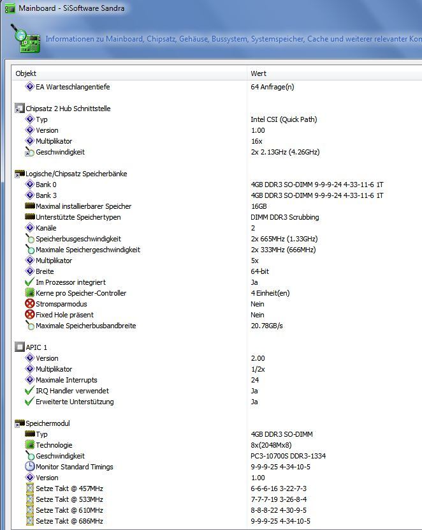
Task: Select the Maximale Interrupts row label
Action: click(66, 380)
